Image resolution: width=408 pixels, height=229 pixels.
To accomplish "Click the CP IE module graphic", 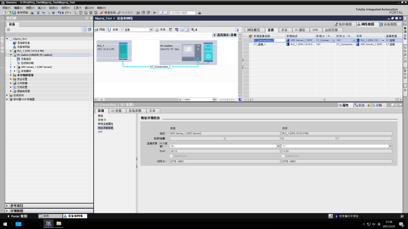I will [198, 52].
